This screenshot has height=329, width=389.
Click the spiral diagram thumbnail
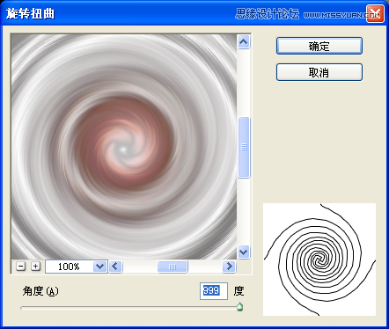319,260
